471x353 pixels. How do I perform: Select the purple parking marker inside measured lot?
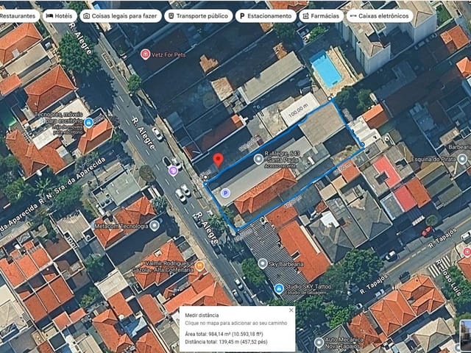pyautogui.click(x=226, y=193)
